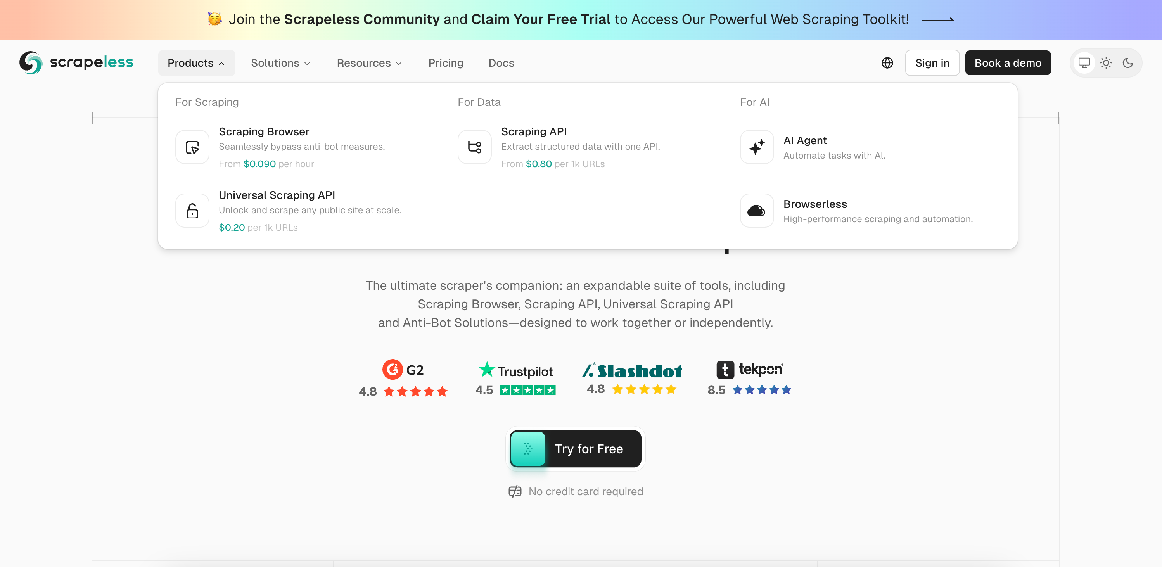Screen dimensions: 1162x567
Task: Click the G2 rating logo
Action: [x=403, y=370]
